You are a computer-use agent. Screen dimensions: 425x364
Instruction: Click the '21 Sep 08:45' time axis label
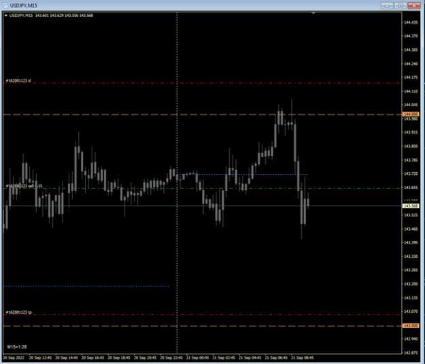(302, 358)
